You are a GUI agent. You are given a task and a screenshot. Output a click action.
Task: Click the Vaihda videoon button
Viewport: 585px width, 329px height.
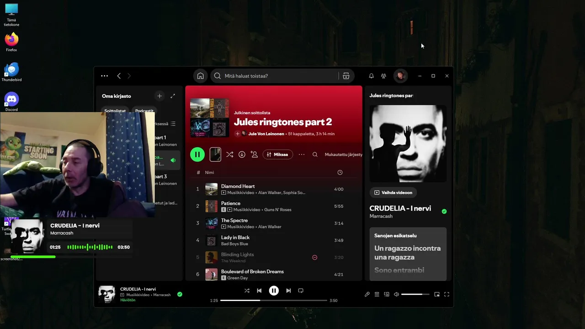pyautogui.click(x=393, y=192)
